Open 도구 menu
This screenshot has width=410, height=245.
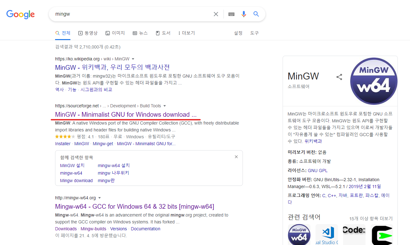pos(254,33)
